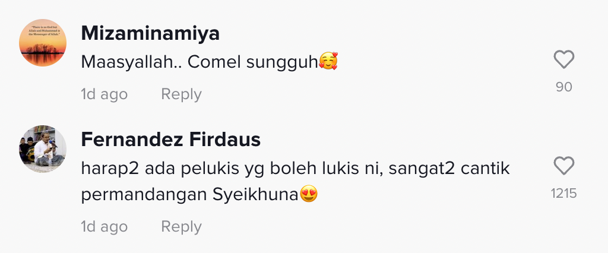Image resolution: width=608 pixels, height=253 pixels.
Task: Reply to Fernandez Firdaus's comment
Action: tap(181, 227)
